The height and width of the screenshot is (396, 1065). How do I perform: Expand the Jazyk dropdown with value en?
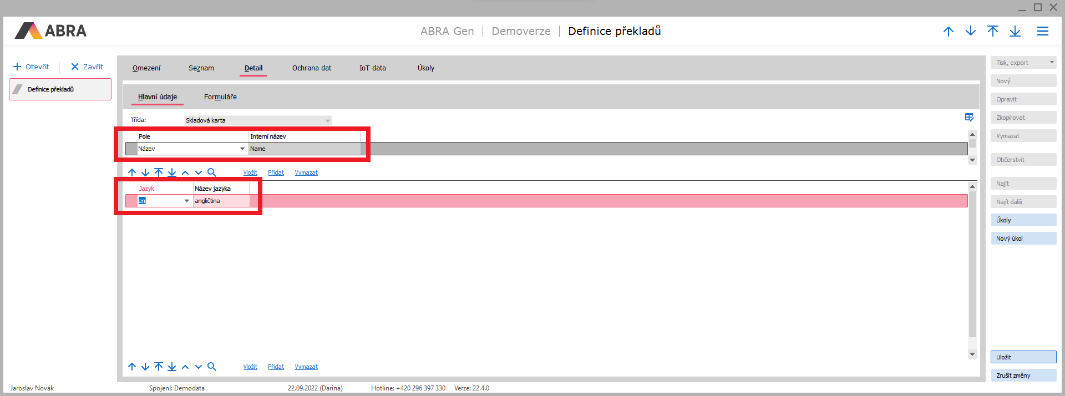[187, 201]
